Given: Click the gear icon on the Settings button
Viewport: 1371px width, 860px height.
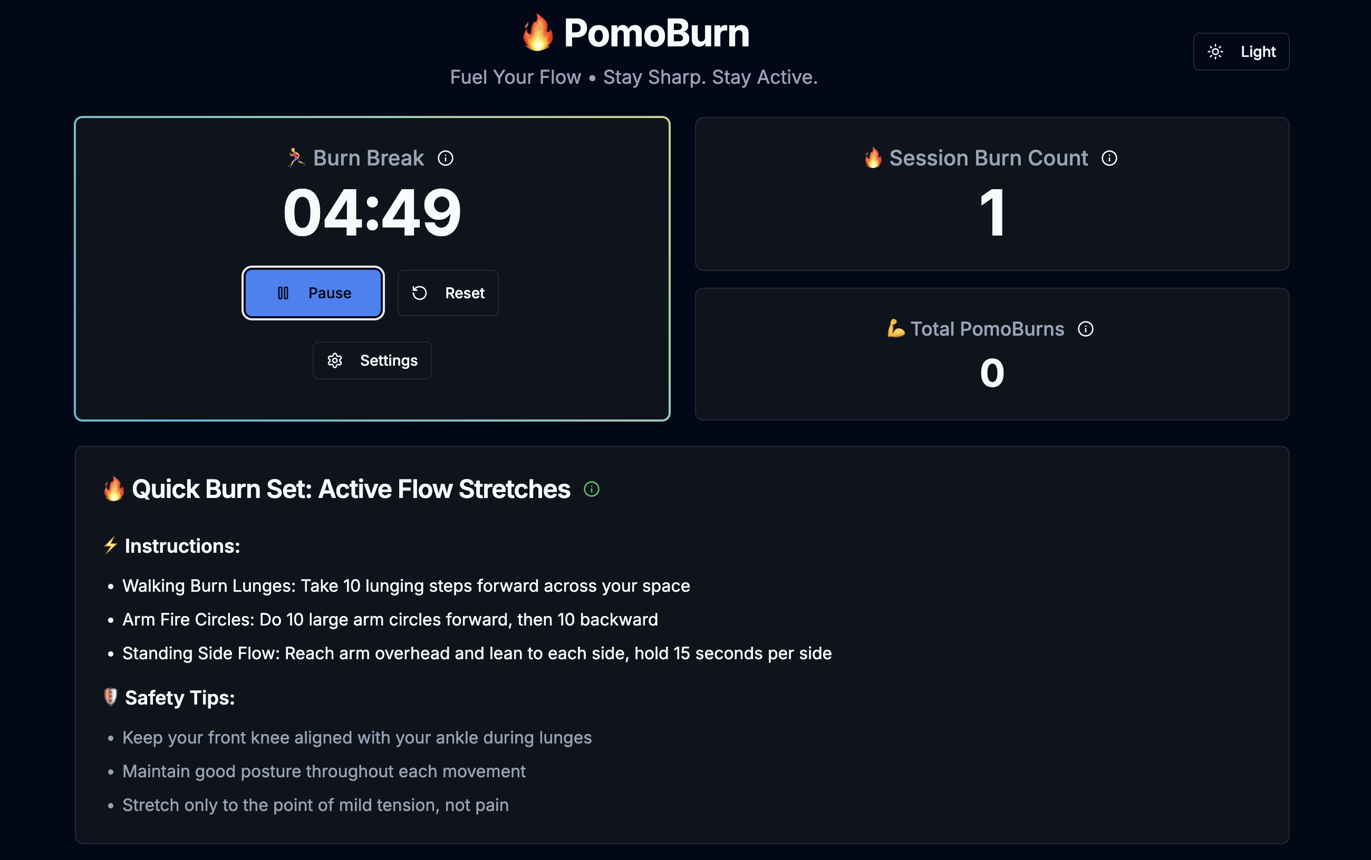Looking at the screenshot, I should [x=335, y=360].
